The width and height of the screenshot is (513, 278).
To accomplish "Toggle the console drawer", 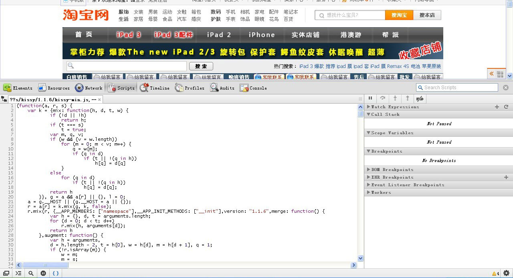I will (x=18, y=273).
